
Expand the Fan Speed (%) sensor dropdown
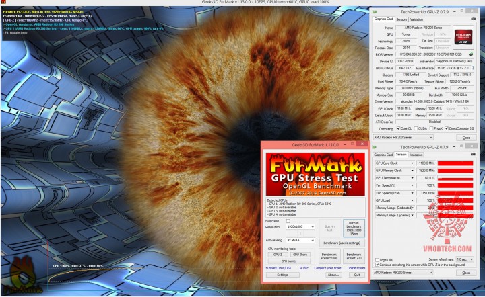[x=412, y=185]
